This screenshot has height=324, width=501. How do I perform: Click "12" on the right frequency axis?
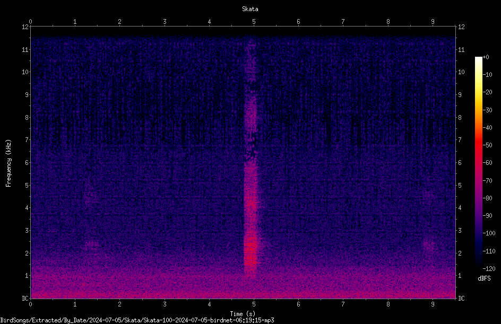tap(461, 27)
